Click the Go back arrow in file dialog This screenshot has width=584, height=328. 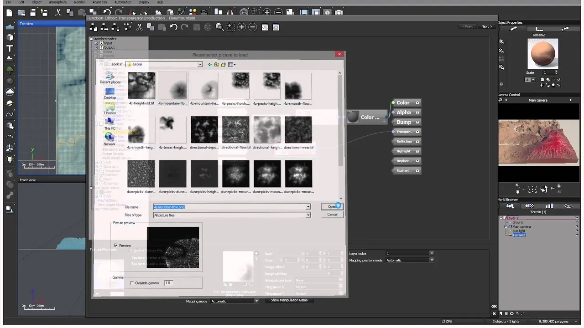pyautogui.click(x=210, y=64)
